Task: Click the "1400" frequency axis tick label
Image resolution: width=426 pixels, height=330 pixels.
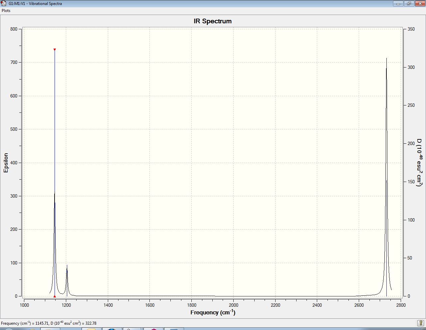Action: point(108,305)
